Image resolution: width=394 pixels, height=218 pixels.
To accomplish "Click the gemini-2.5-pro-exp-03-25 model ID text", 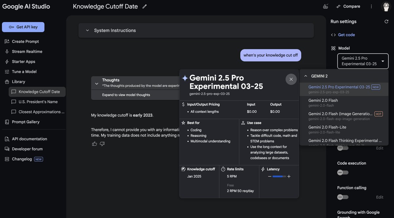I will 209,94.
